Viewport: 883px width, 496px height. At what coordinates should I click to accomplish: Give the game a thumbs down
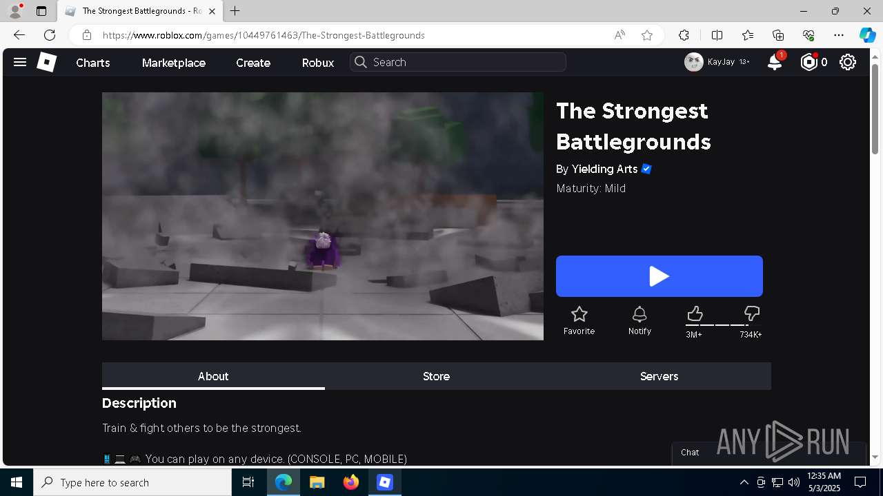point(752,314)
